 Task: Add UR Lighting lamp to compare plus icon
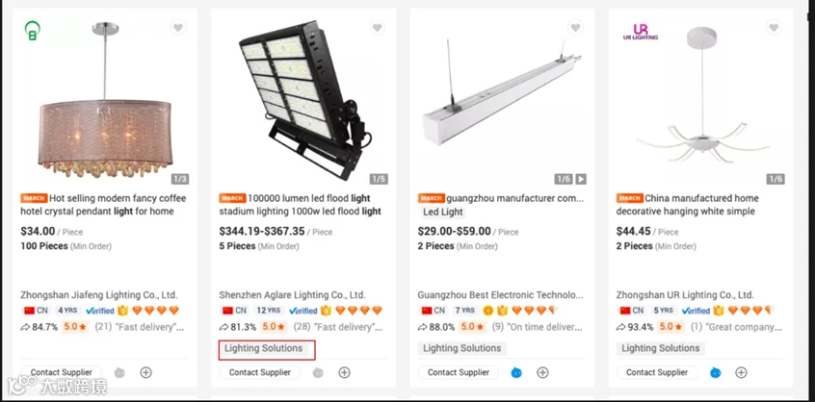click(x=741, y=372)
